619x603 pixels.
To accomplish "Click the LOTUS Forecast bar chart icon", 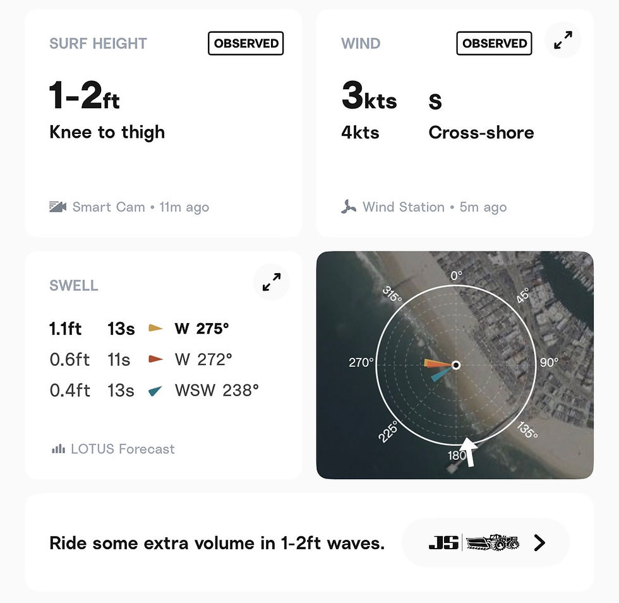I will 58,449.
